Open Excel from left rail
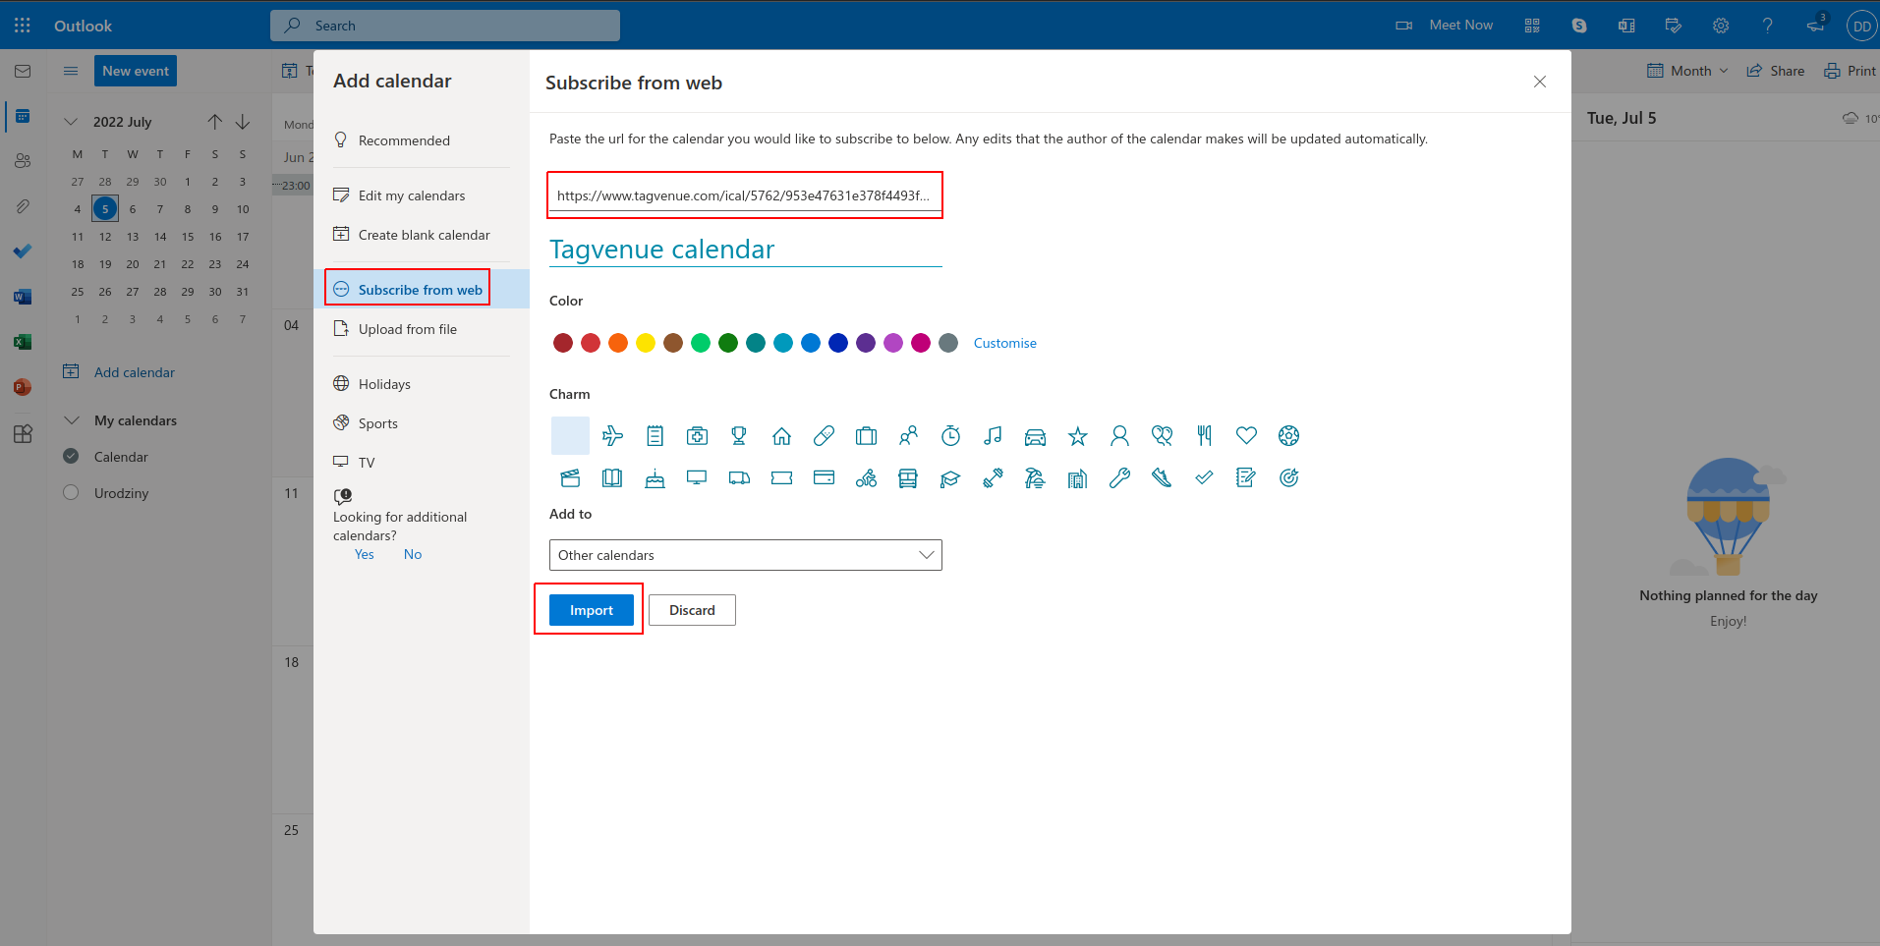The image size is (1880, 946). point(23,342)
